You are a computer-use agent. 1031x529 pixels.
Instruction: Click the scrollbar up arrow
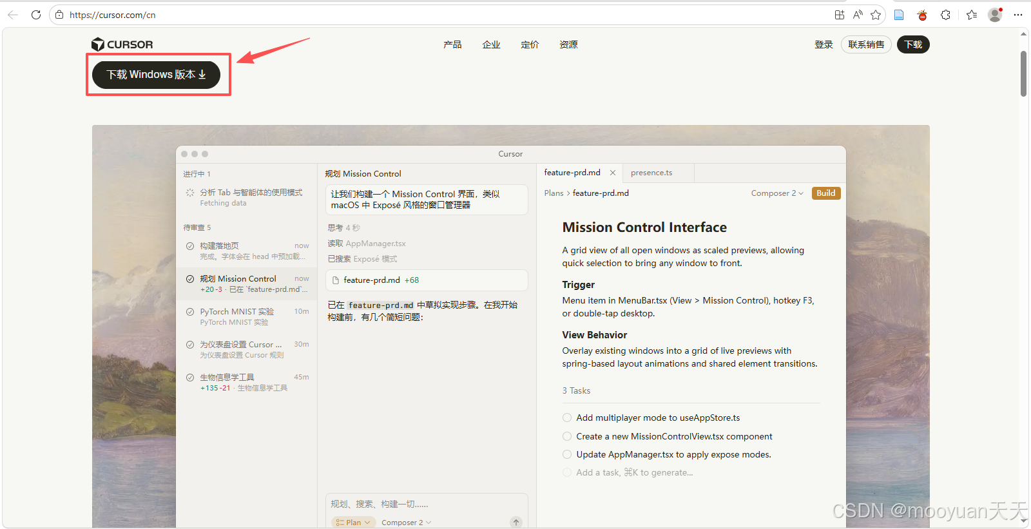tap(1023, 35)
